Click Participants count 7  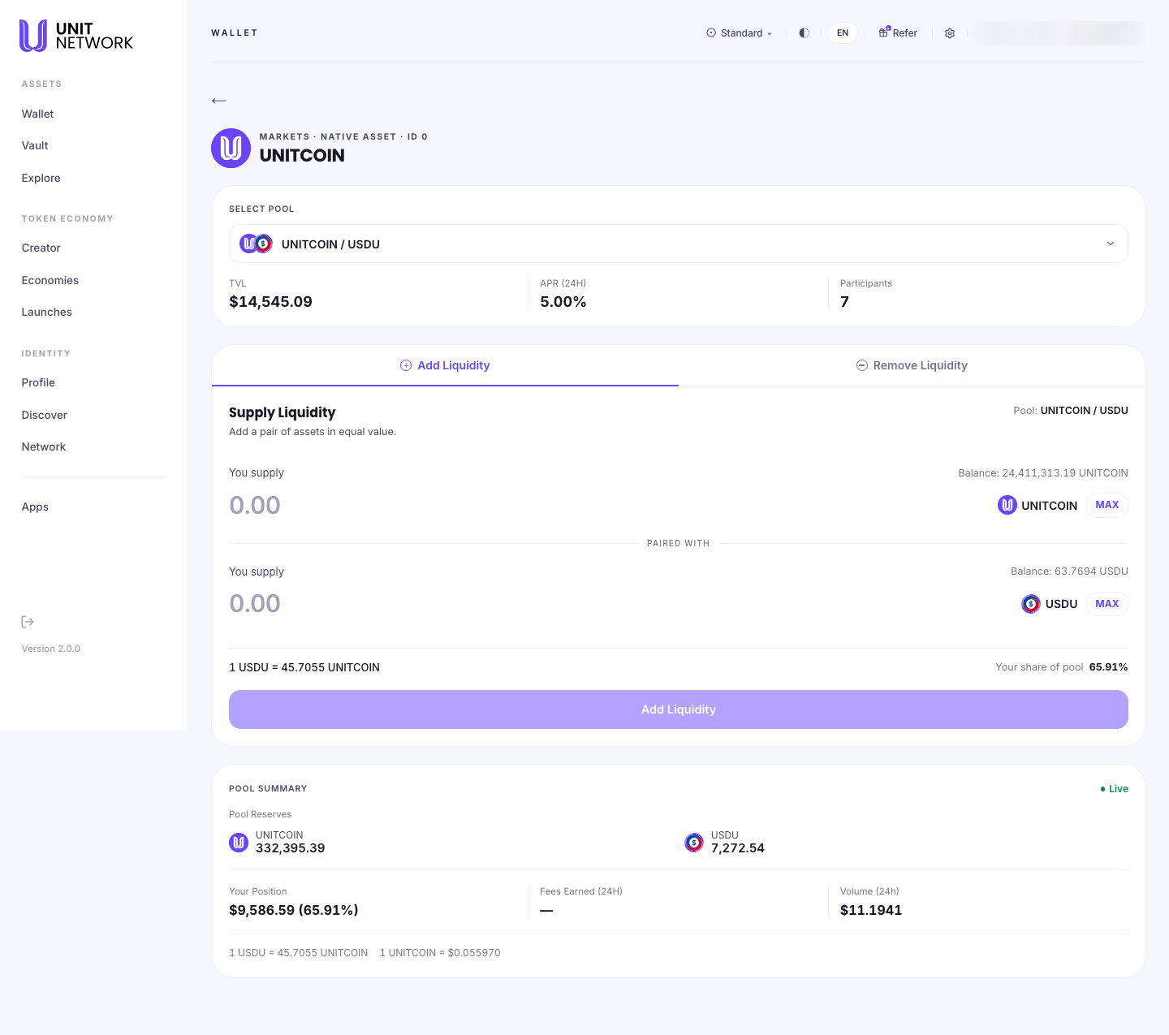845,302
